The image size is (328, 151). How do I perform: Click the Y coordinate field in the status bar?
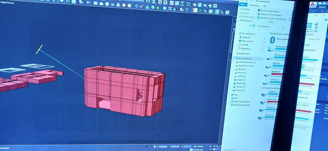[175, 147]
